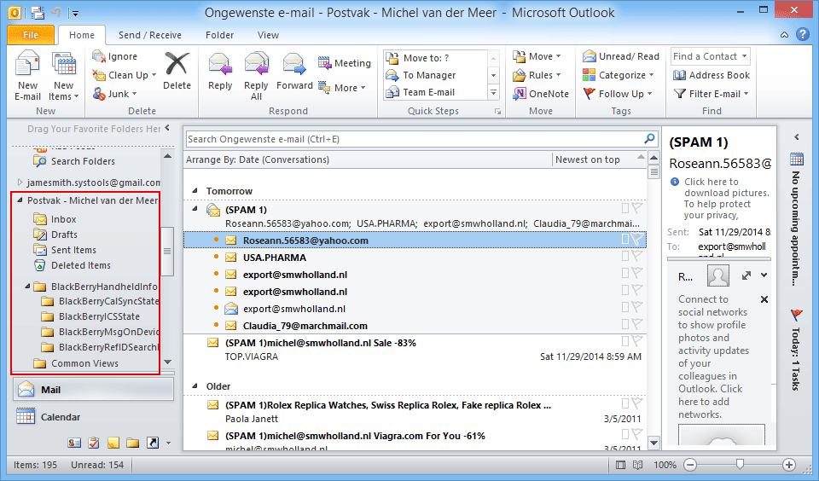Open the Filter E-mail dropdown
The width and height of the screenshot is (819, 481).
pos(711,94)
